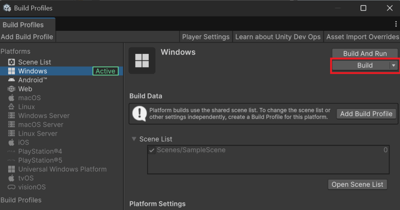Close the Build Profiles window
The image size is (400, 210).
[x=389, y=8]
